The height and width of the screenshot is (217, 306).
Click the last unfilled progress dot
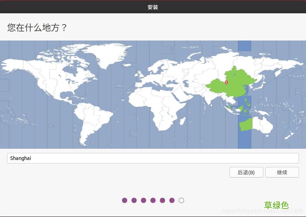point(181,200)
